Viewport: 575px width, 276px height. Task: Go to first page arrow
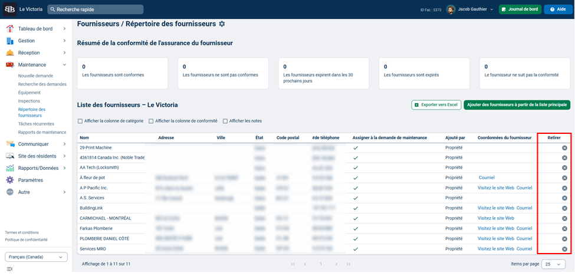click(293, 264)
